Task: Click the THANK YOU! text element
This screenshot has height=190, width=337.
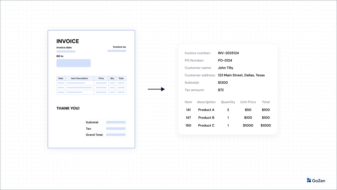Action: pos(68,108)
